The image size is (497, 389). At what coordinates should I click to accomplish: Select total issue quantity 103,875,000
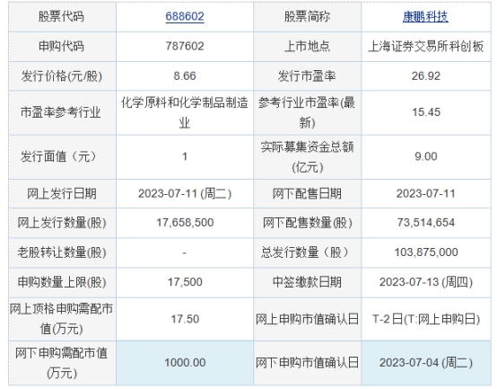coord(426,252)
